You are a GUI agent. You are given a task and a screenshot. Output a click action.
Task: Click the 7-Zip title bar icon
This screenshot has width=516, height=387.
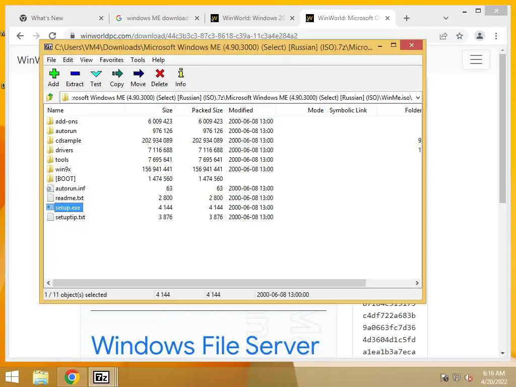[48, 47]
